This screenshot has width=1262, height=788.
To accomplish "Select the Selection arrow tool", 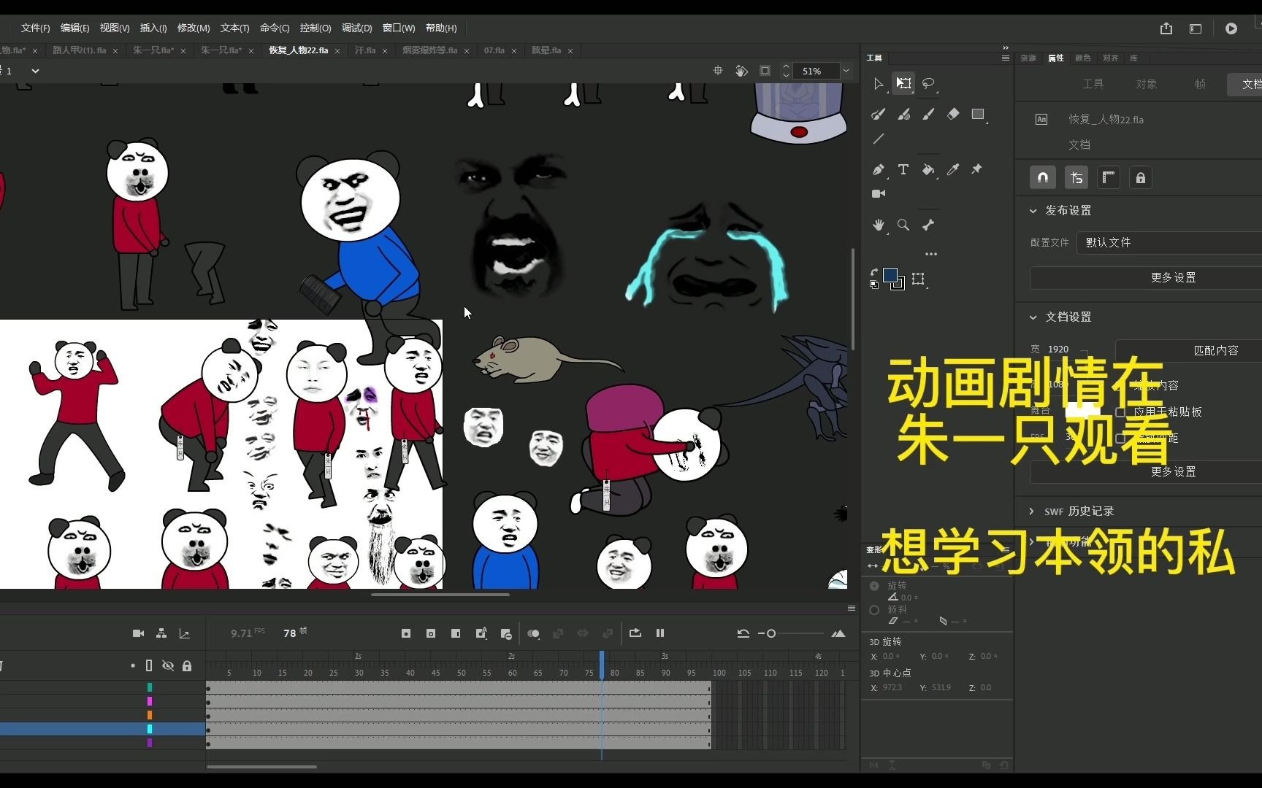I will (879, 84).
